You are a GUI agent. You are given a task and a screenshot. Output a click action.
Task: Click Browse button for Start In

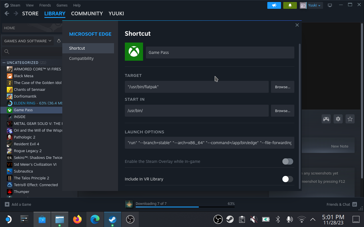point(282,111)
